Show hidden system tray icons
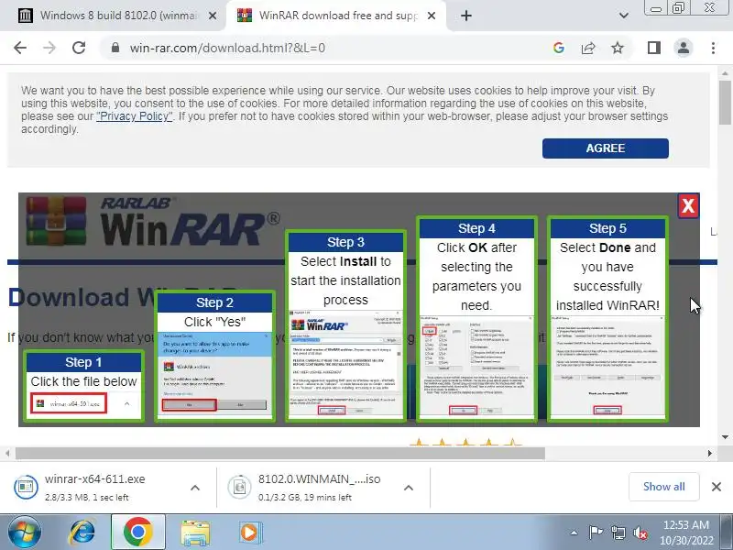This screenshot has width=733, height=550. click(574, 533)
